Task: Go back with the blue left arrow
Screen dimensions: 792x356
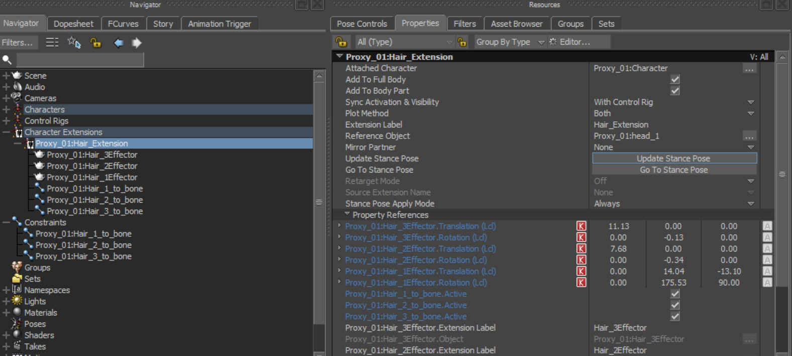Action: 119,43
